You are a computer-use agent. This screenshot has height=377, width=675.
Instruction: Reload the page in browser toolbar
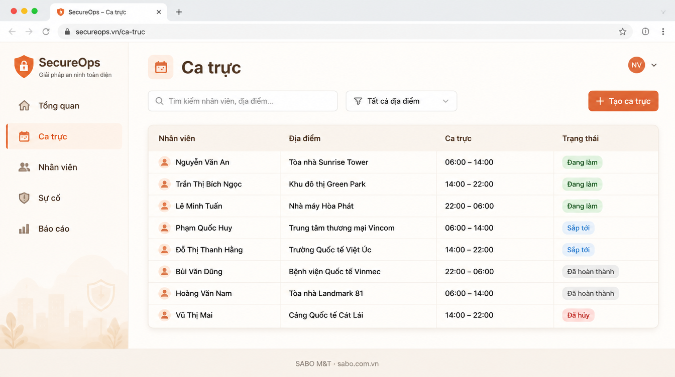tap(46, 32)
